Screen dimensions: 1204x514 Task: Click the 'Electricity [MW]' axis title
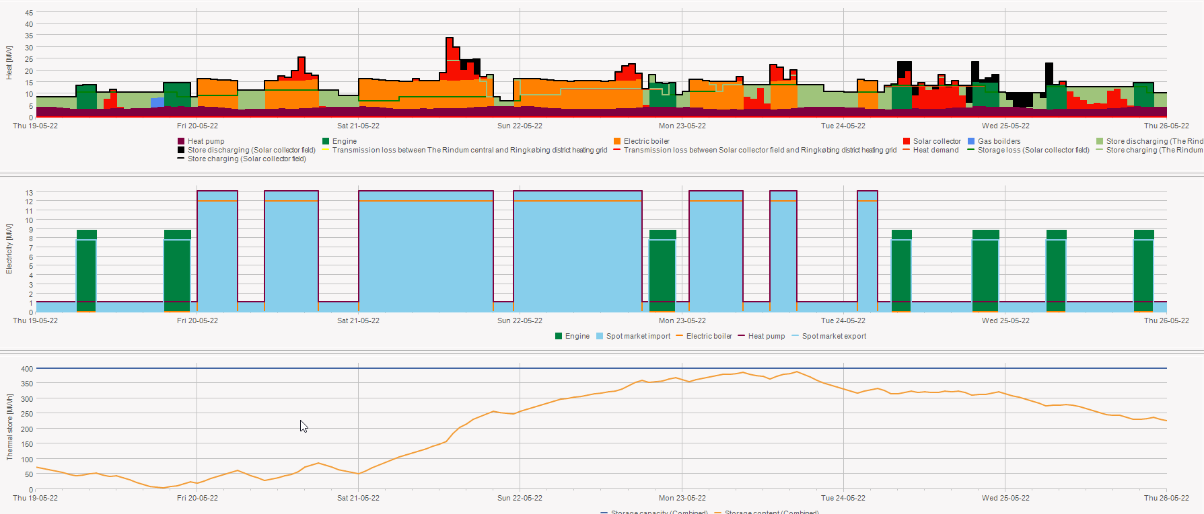[9, 249]
